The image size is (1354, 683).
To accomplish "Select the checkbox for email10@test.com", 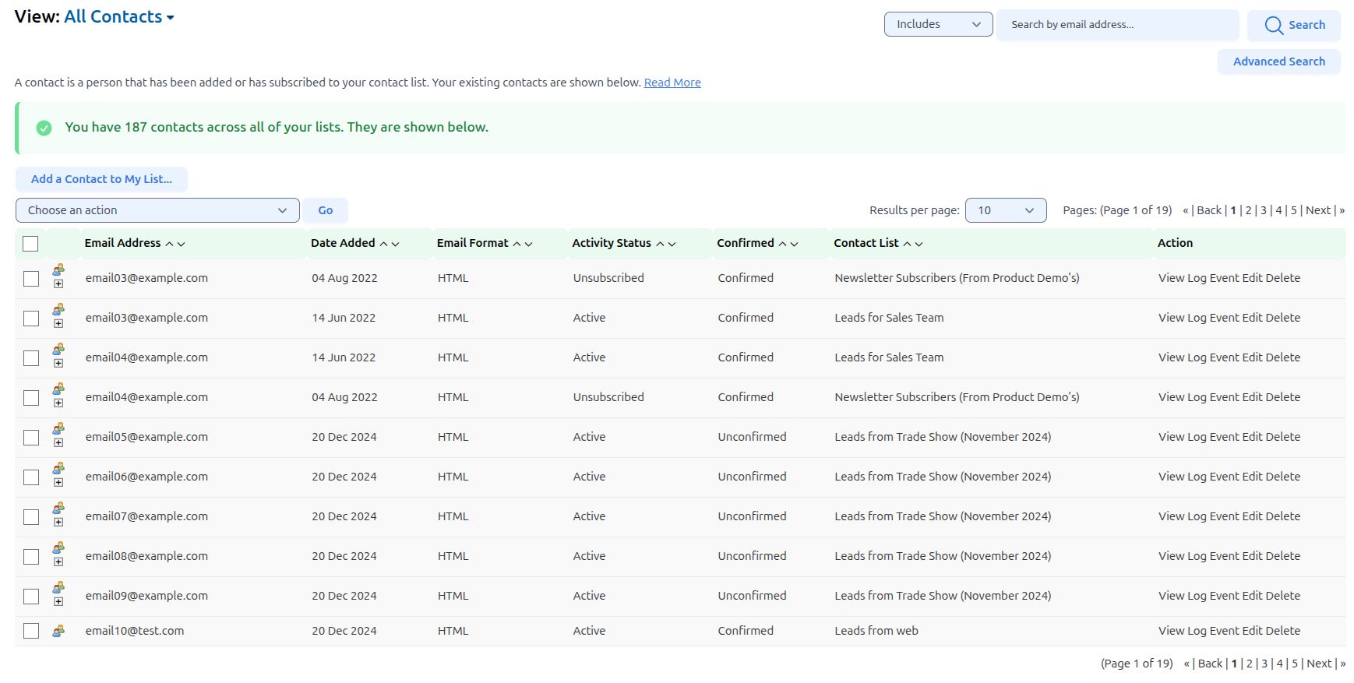I will [x=31, y=631].
